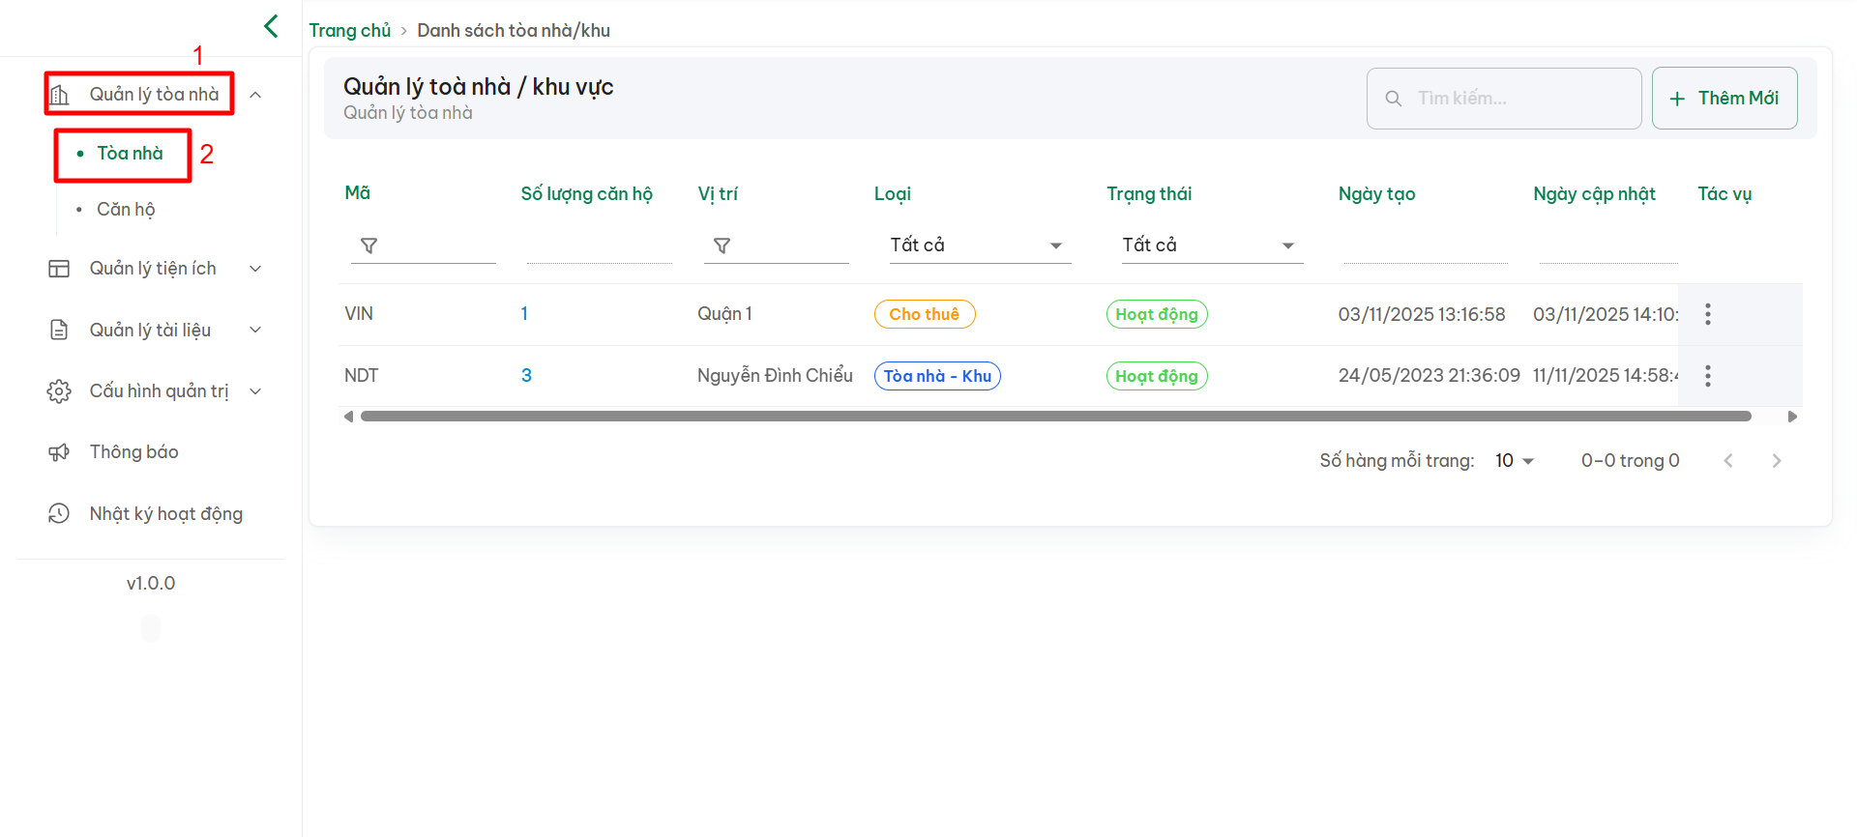Go to Trang chủ breadcrumb link
This screenshot has height=837, width=1857.
click(x=349, y=31)
